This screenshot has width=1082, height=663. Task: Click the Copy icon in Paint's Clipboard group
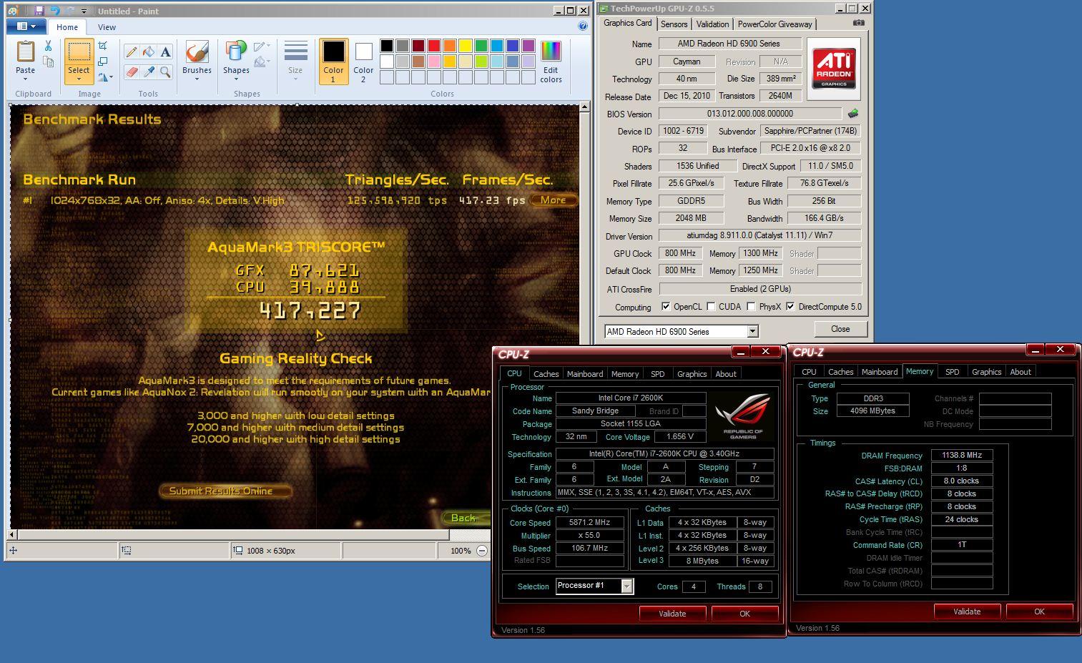(x=48, y=62)
